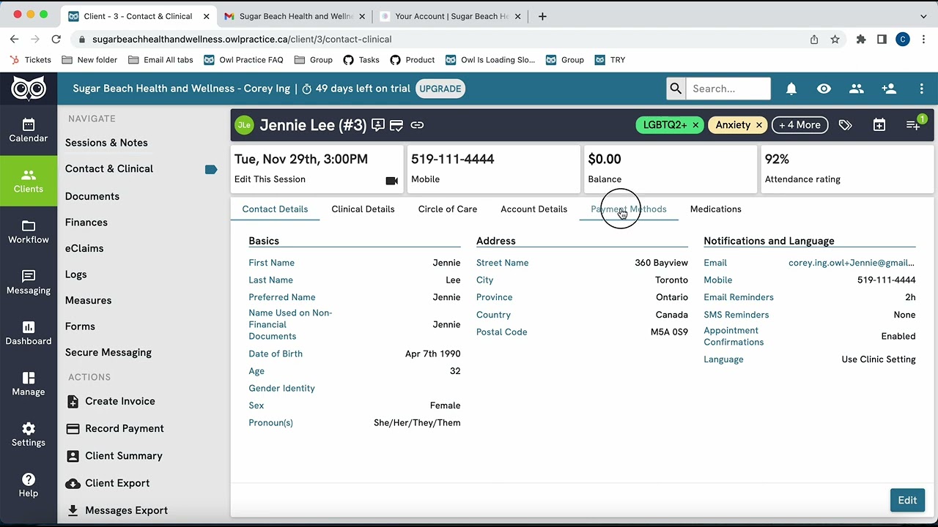938x527 pixels.
Task: Open Measures in navigate menu
Action: coord(88,300)
